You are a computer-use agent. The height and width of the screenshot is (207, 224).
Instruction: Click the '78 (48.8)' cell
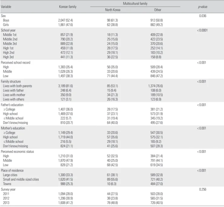(x=112, y=203)
